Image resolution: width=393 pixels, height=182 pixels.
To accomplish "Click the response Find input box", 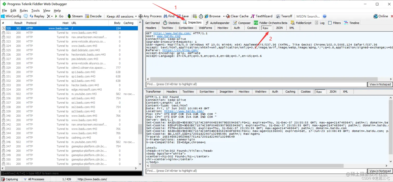I will 256,171.
